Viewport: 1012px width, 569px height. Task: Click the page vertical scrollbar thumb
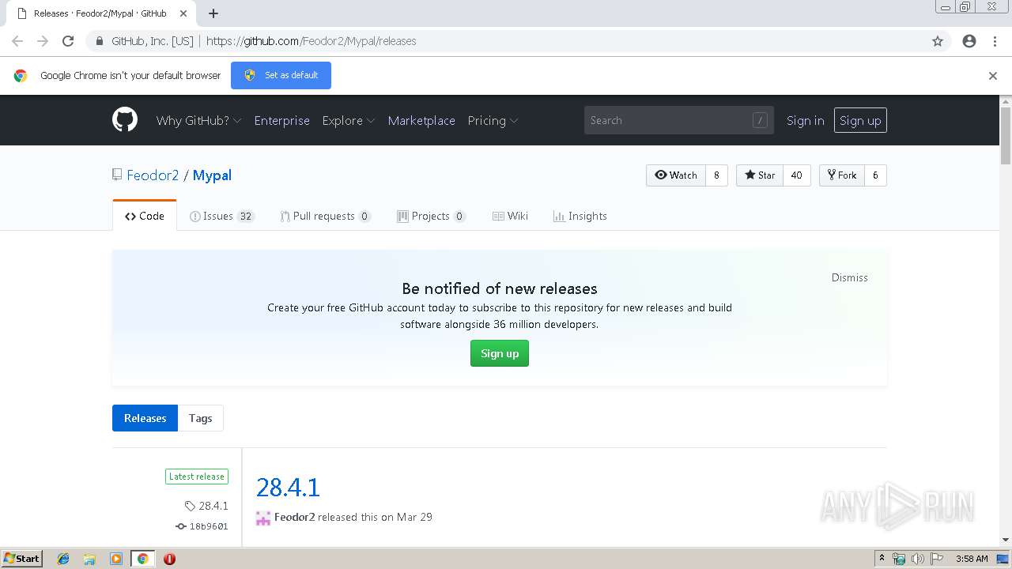coord(1006,136)
